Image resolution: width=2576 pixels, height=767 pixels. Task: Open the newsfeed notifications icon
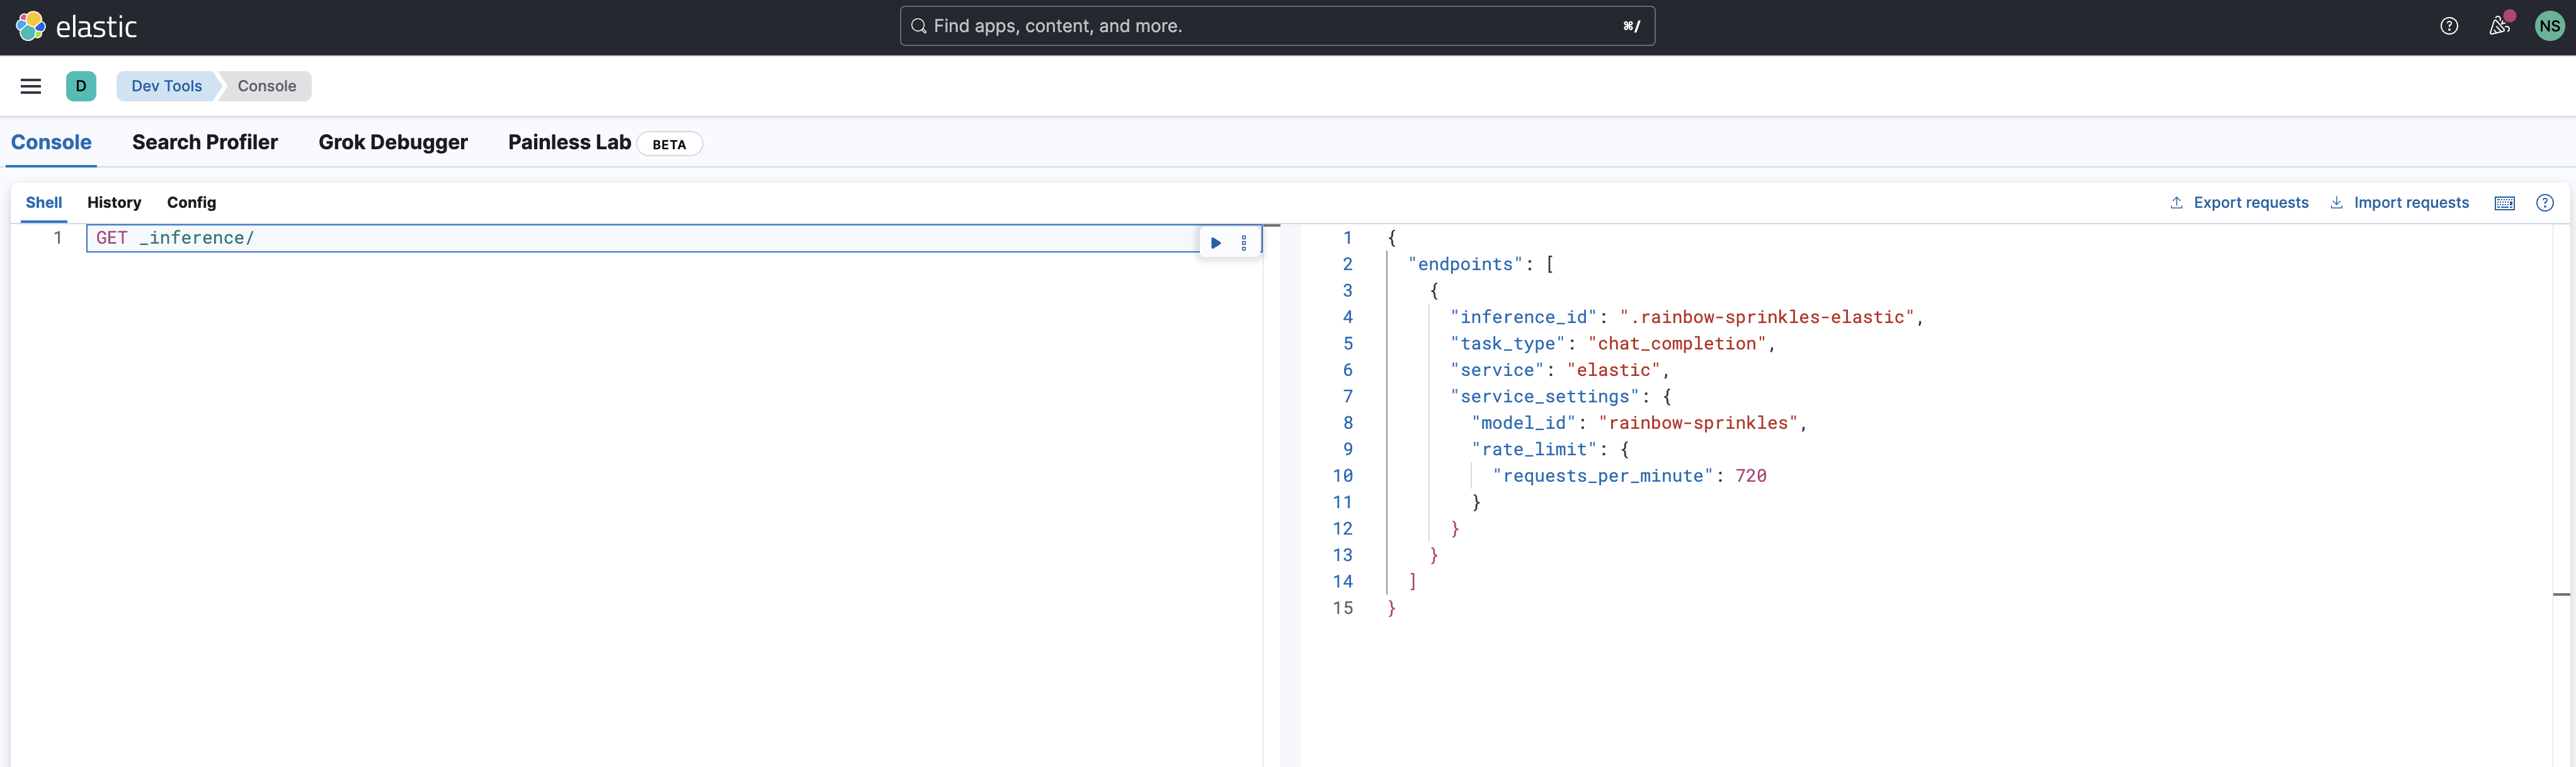(x=2499, y=25)
